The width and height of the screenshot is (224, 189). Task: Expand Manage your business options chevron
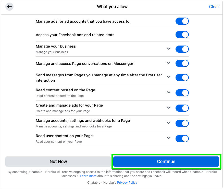168,49
